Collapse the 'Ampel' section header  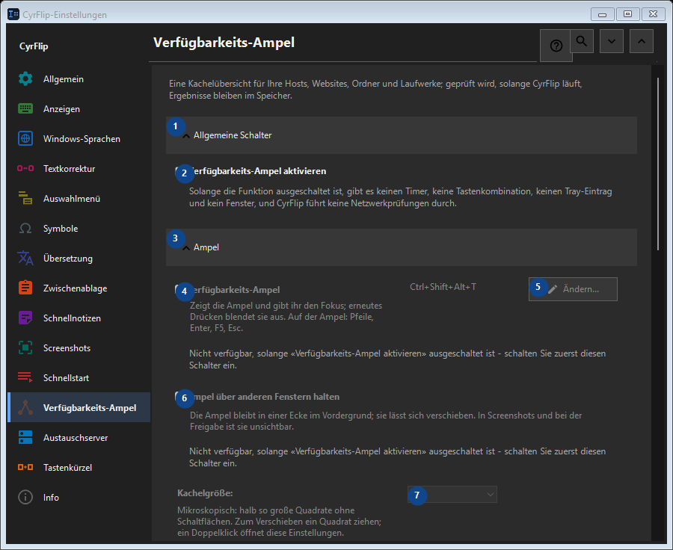point(402,247)
